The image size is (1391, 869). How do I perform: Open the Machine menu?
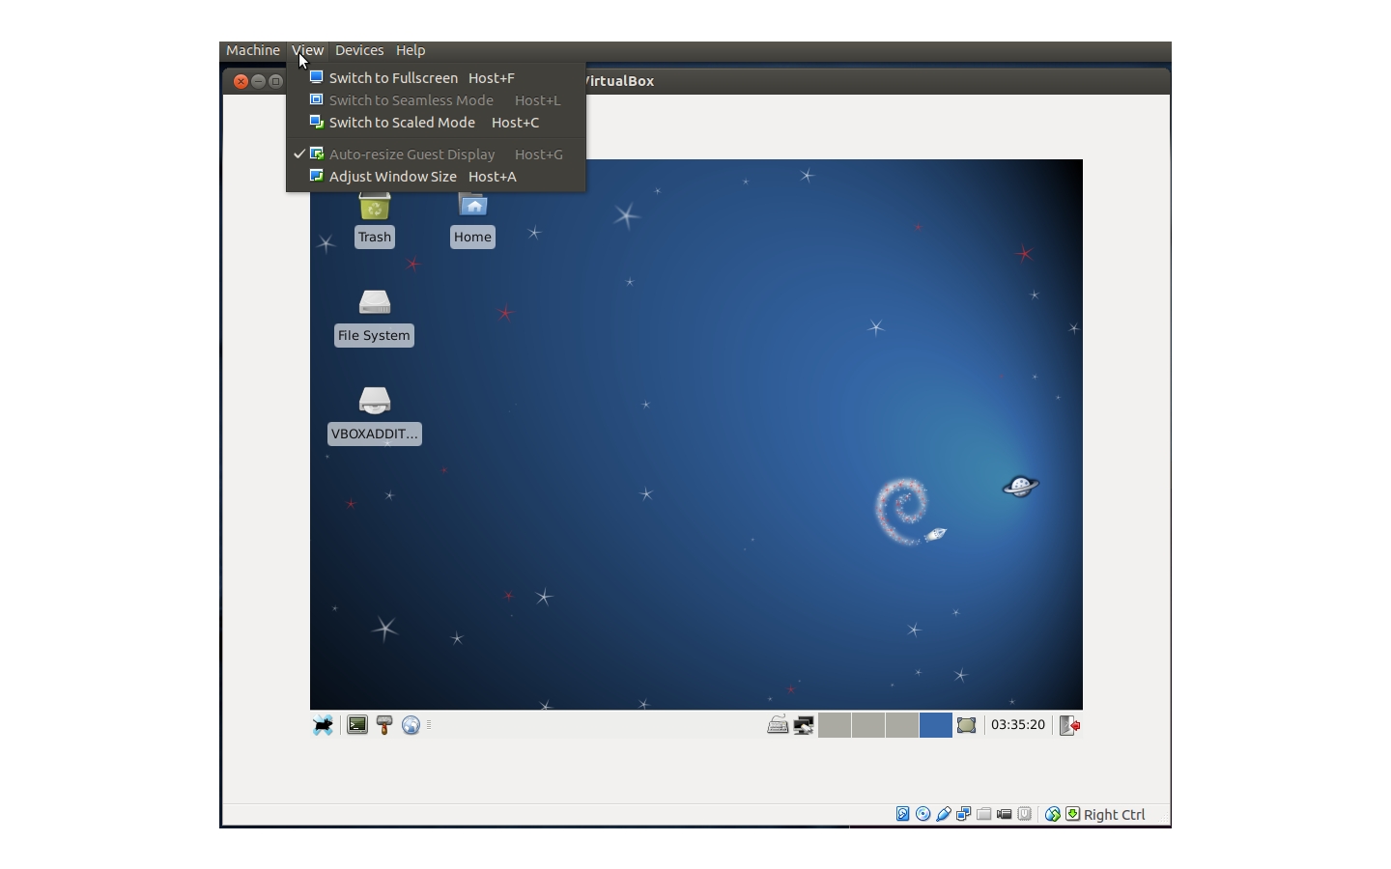pyautogui.click(x=252, y=50)
